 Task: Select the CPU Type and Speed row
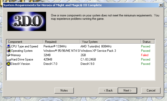pyautogui.click(x=81, y=46)
